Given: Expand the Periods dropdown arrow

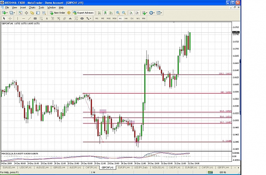Looking at the screenshot, I should point(154,13).
